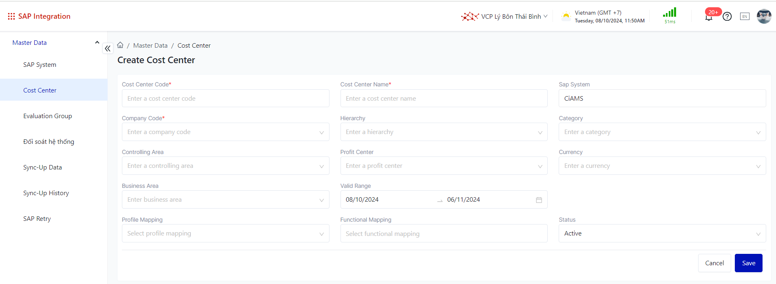Open calendar icon in Valid Range
Screen dimensions: 776x284
[539, 200]
